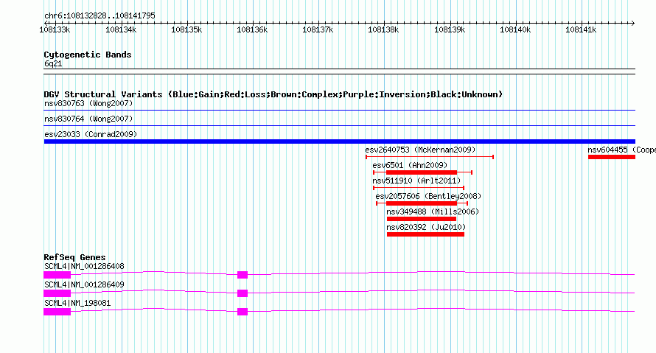Click ruler tick label 108140k
Image resolution: width=656 pixels, height=353 pixels.
(x=515, y=29)
